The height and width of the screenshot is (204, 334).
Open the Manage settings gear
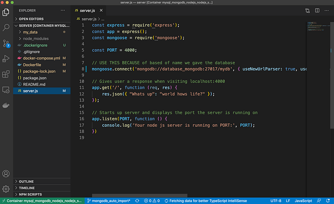[6, 189]
